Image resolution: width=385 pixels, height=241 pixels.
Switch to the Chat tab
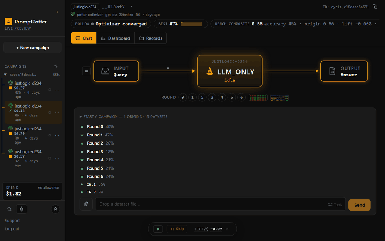coord(84,38)
